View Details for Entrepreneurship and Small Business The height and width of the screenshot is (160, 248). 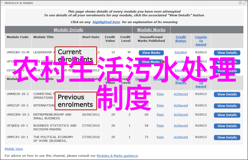coord(227,115)
